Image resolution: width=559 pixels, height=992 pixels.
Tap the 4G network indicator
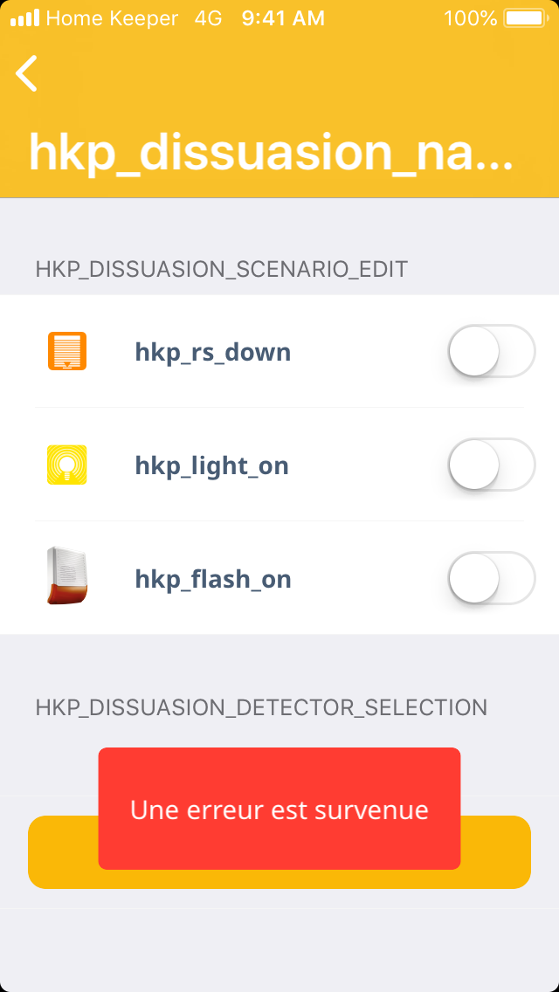pyautogui.click(x=208, y=18)
